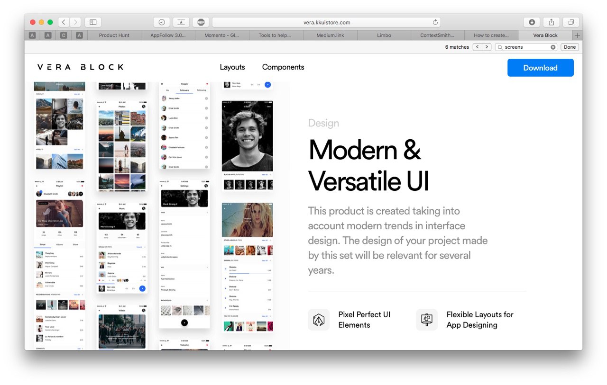The image size is (607, 385).
Task: Add a new tab with plus
Action: click(x=577, y=36)
